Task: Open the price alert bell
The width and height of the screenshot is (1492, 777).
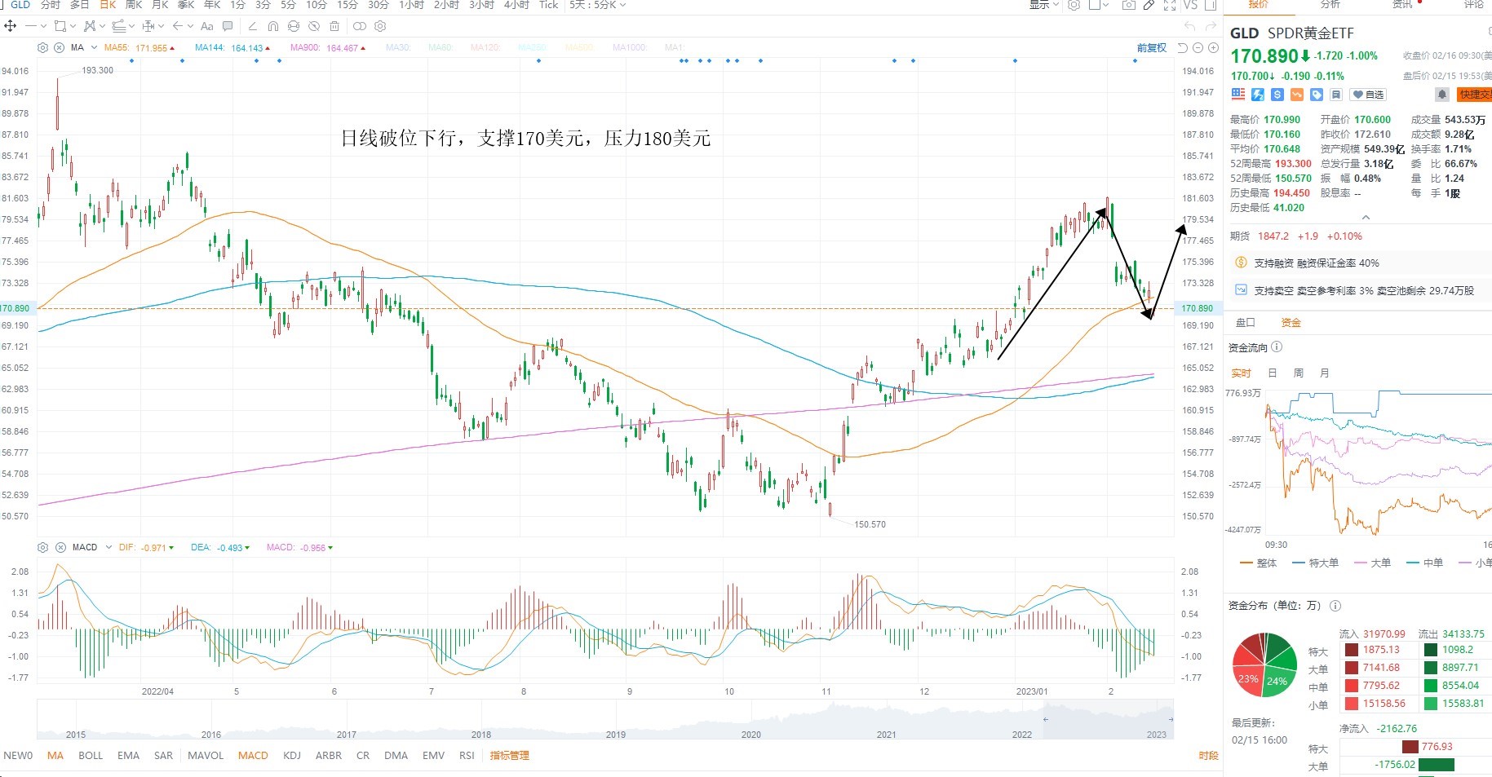Action: 1442,95
